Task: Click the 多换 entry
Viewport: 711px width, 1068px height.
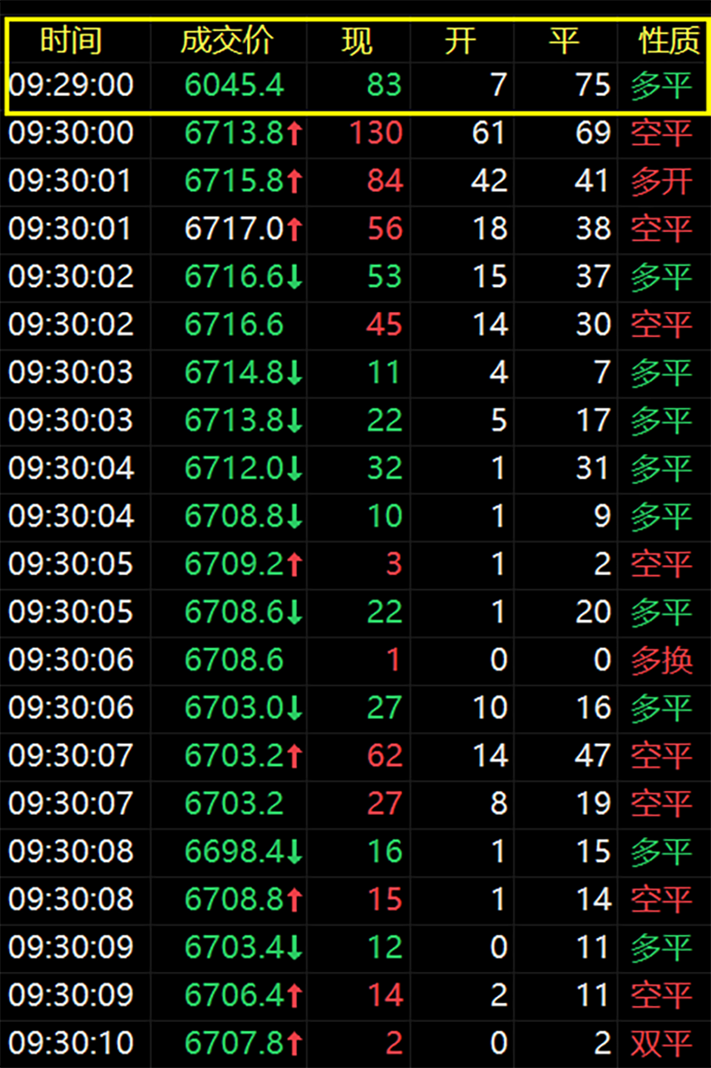Action: (661, 660)
